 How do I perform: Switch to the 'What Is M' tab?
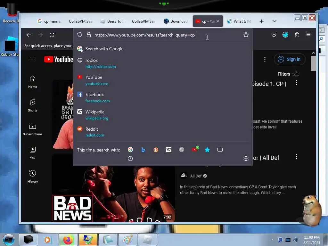pyautogui.click(x=239, y=21)
